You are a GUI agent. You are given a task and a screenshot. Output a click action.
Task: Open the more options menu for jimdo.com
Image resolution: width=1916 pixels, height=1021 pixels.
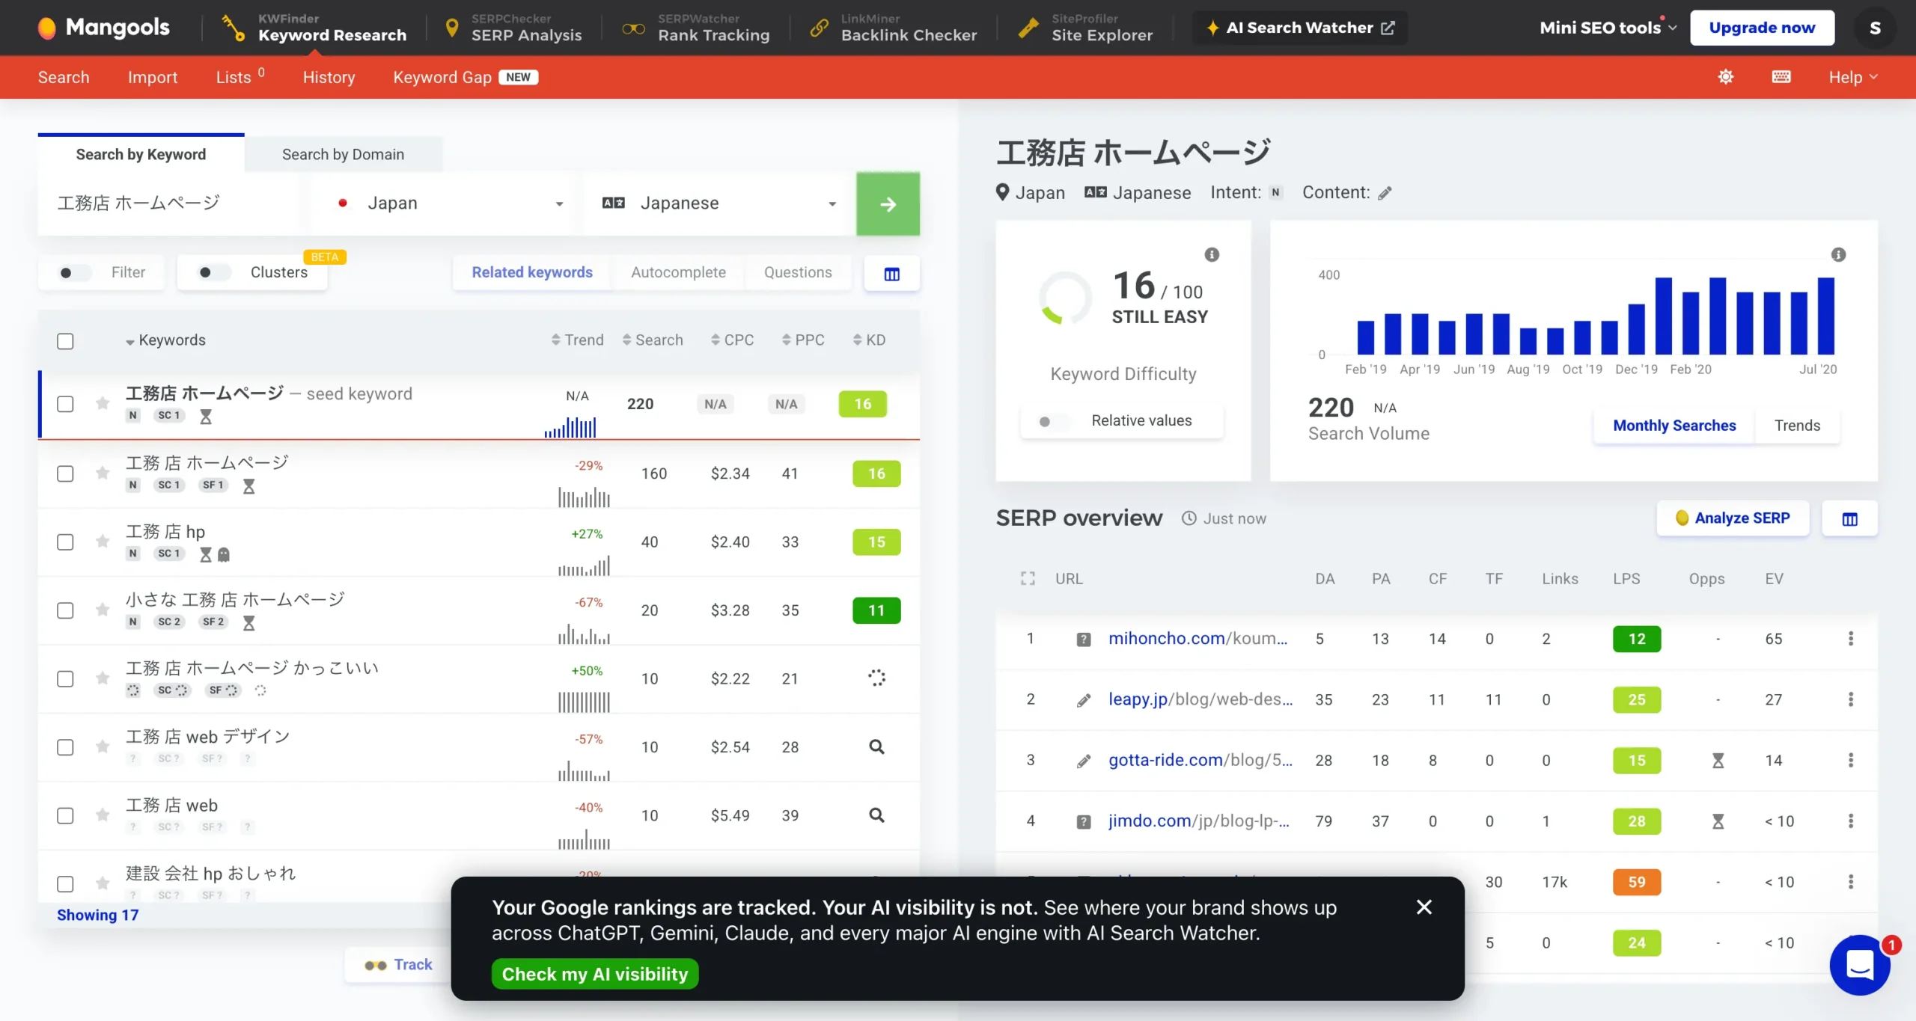(1851, 821)
